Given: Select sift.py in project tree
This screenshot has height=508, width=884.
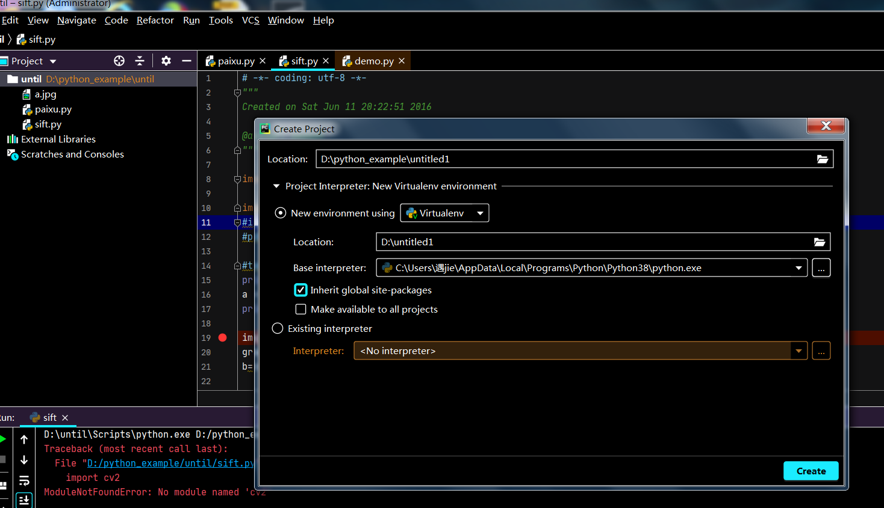Looking at the screenshot, I should tap(42, 124).
